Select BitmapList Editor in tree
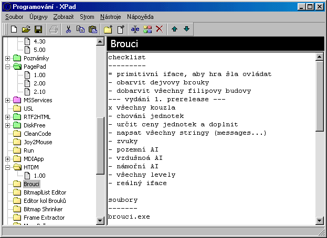The image size is (327, 238). pos(45,192)
